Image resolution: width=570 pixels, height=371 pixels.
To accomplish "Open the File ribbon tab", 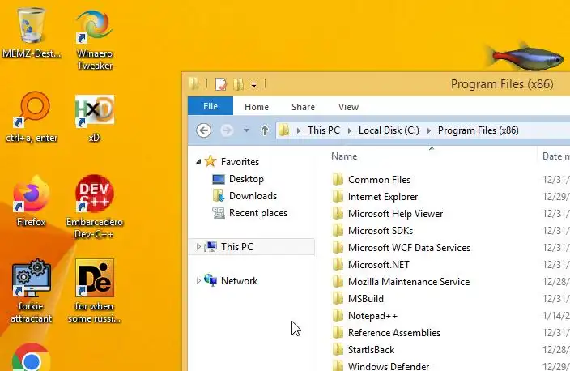I will [x=211, y=106].
